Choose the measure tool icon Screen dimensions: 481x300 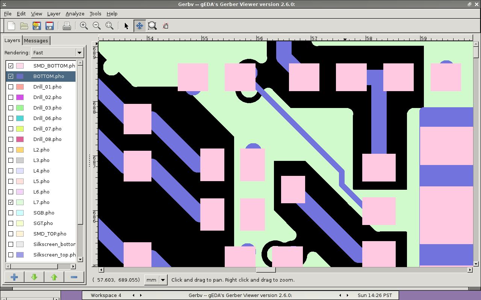tap(165, 26)
